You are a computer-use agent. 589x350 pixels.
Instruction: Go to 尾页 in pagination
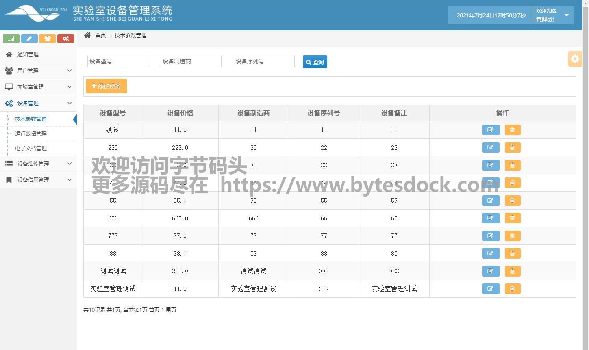click(171, 310)
